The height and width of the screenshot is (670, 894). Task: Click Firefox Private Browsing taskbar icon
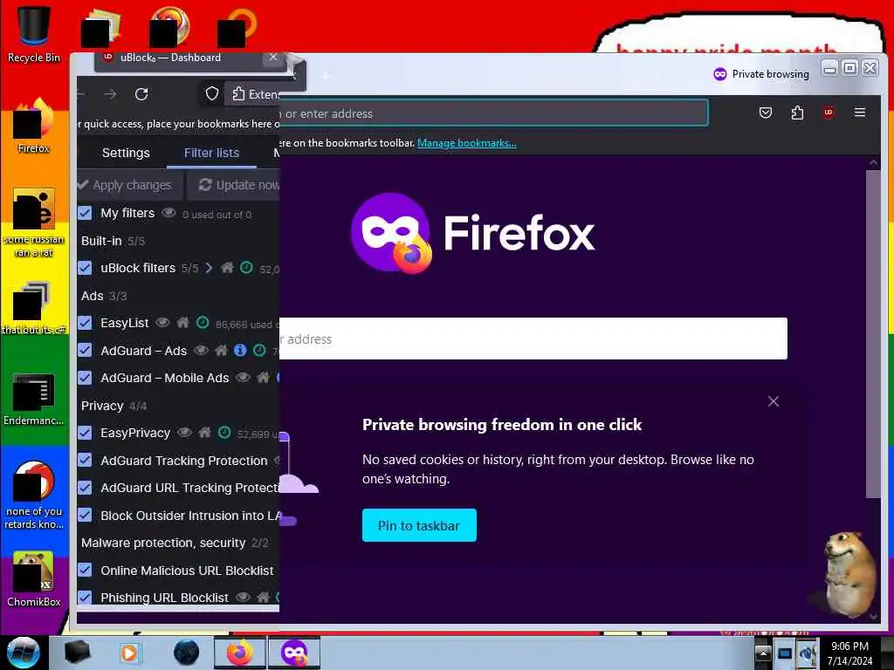click(294, 653)
